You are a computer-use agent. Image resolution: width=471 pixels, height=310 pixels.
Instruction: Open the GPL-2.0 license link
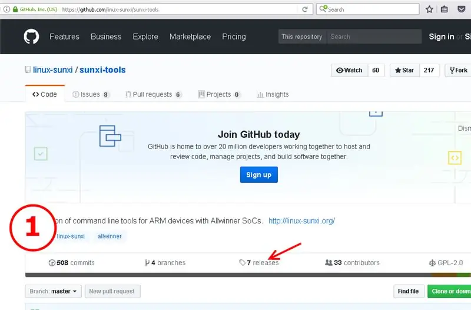pos(446,263)
